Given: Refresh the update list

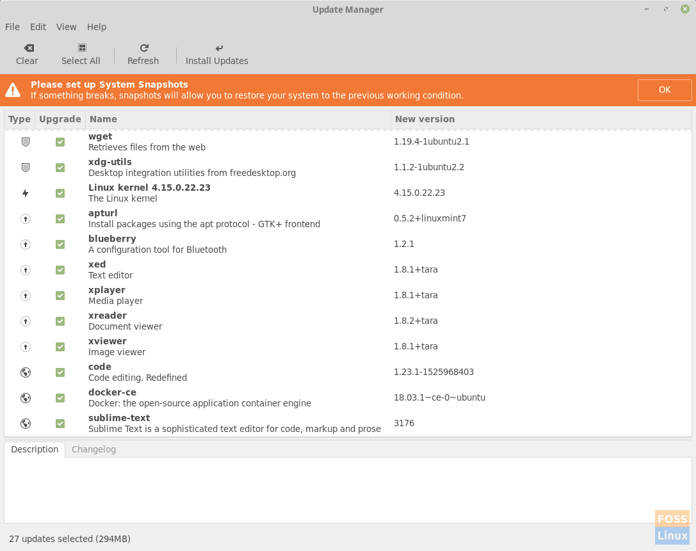Looking at the screenshot, I should [x=143, y=54].
